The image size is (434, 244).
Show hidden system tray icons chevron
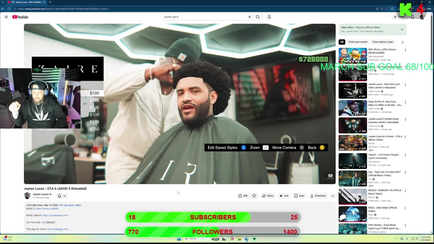click(396, 239)
